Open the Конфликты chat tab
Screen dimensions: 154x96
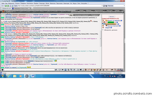pos(95,15)
